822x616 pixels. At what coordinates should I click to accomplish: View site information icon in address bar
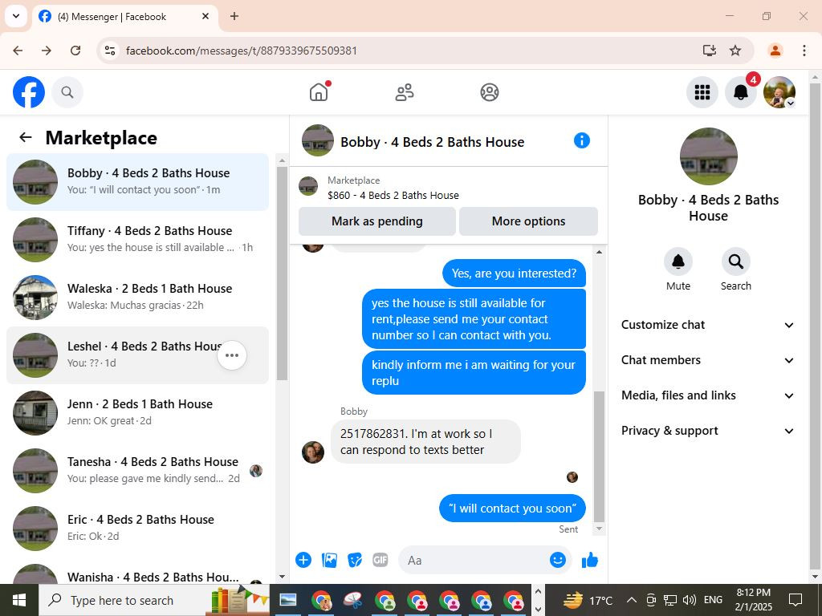tap(109, 51)
